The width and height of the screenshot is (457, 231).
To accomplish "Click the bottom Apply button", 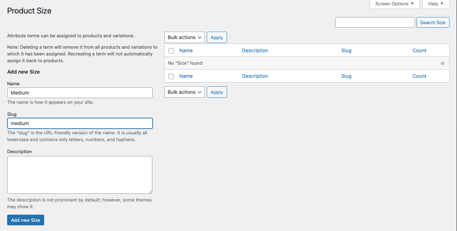I will [217, 92].
